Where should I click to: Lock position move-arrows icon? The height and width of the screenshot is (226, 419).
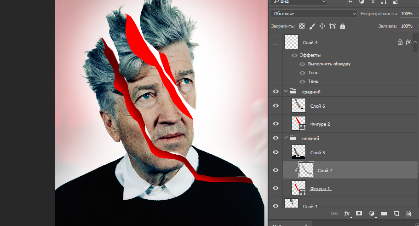coord(322,26)
